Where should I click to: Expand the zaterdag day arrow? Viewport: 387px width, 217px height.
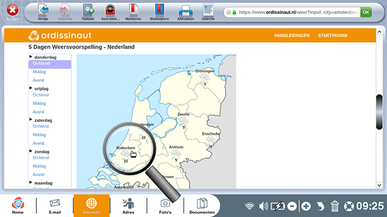[31, 119]
